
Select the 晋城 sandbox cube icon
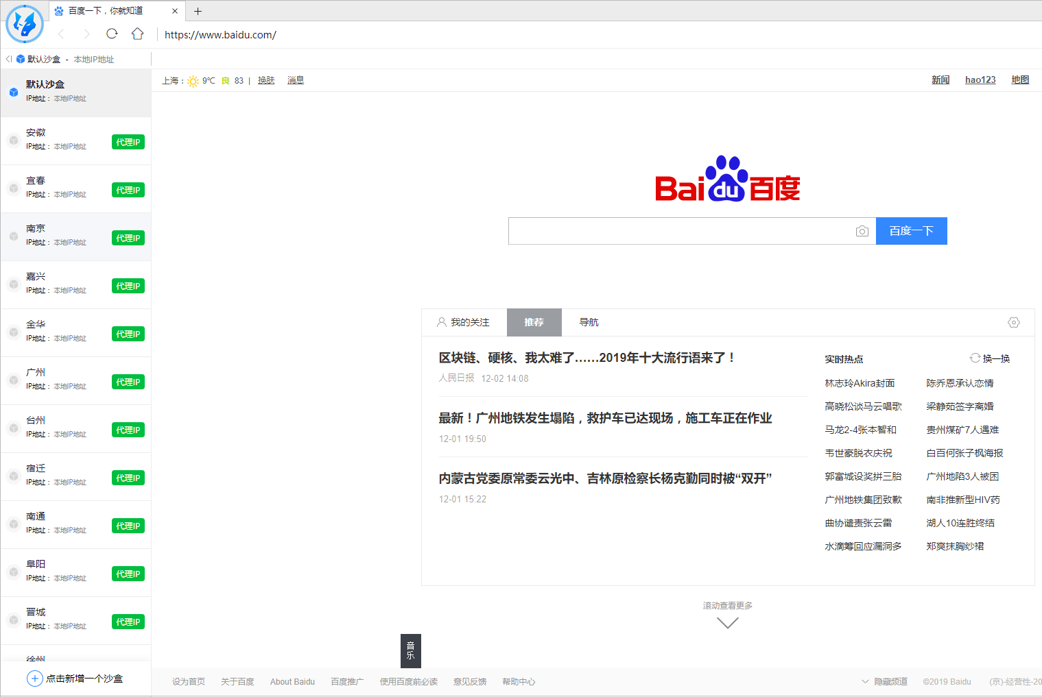[13, 620]
